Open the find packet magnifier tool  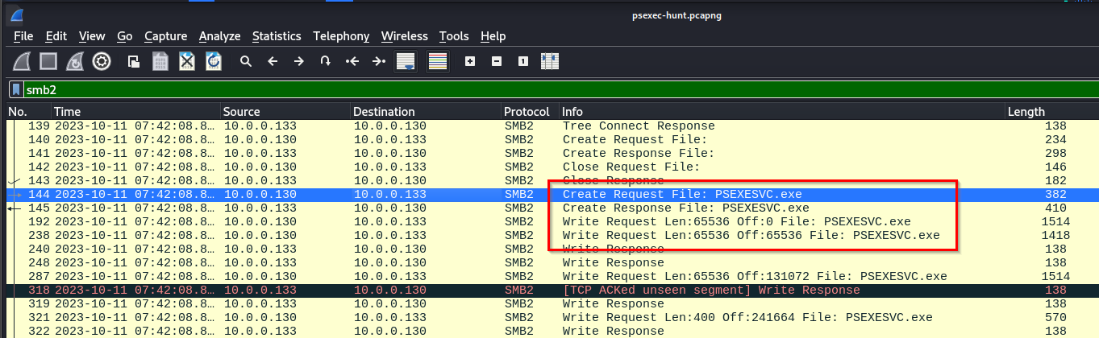coord(246,61)
